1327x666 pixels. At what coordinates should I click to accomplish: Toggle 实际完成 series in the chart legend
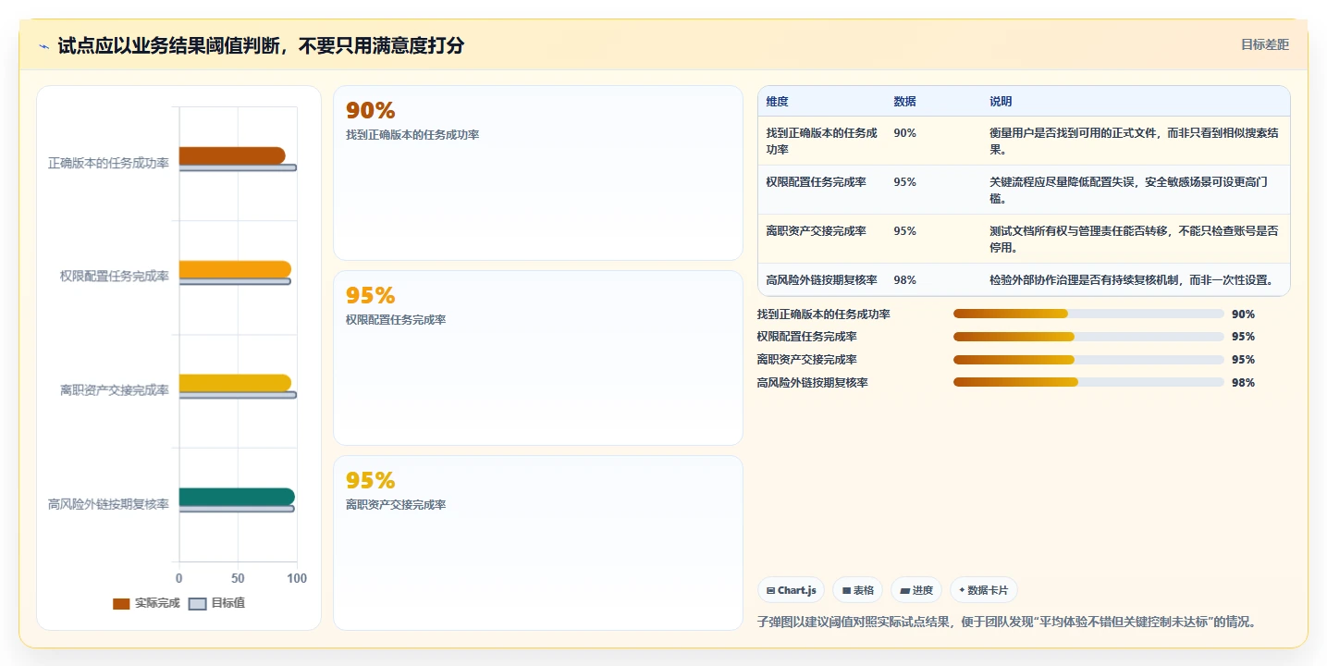[x=146, y=603]
